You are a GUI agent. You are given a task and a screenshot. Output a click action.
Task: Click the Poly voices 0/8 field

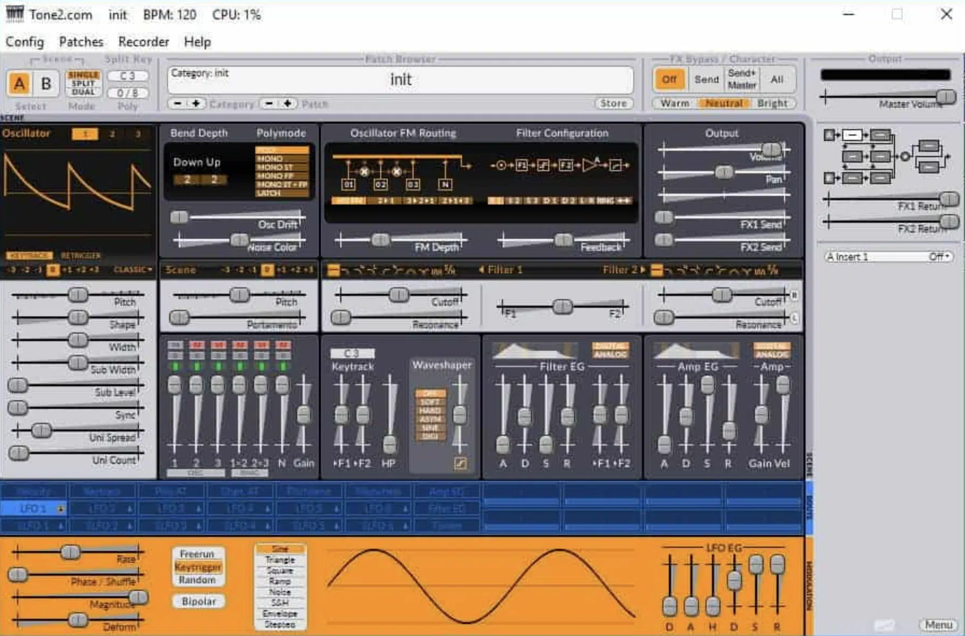(128, 93)
